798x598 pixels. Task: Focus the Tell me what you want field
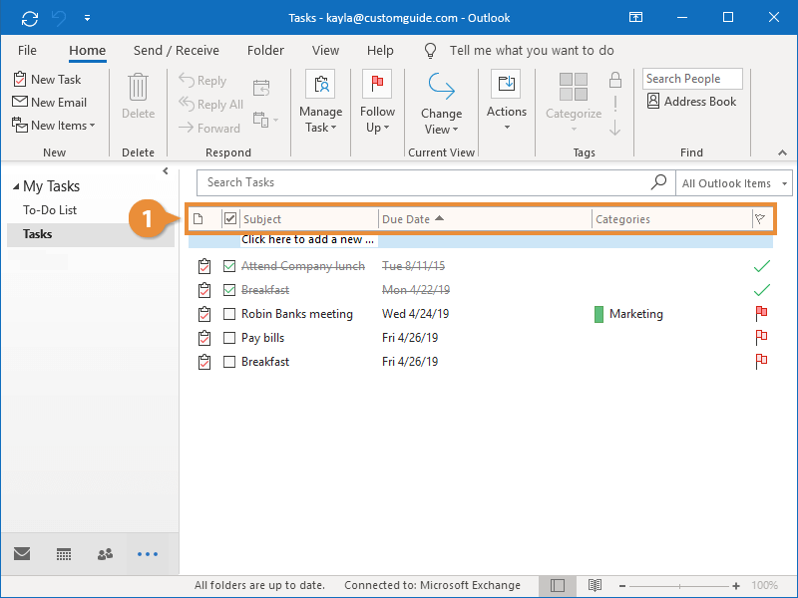(532, 51)
